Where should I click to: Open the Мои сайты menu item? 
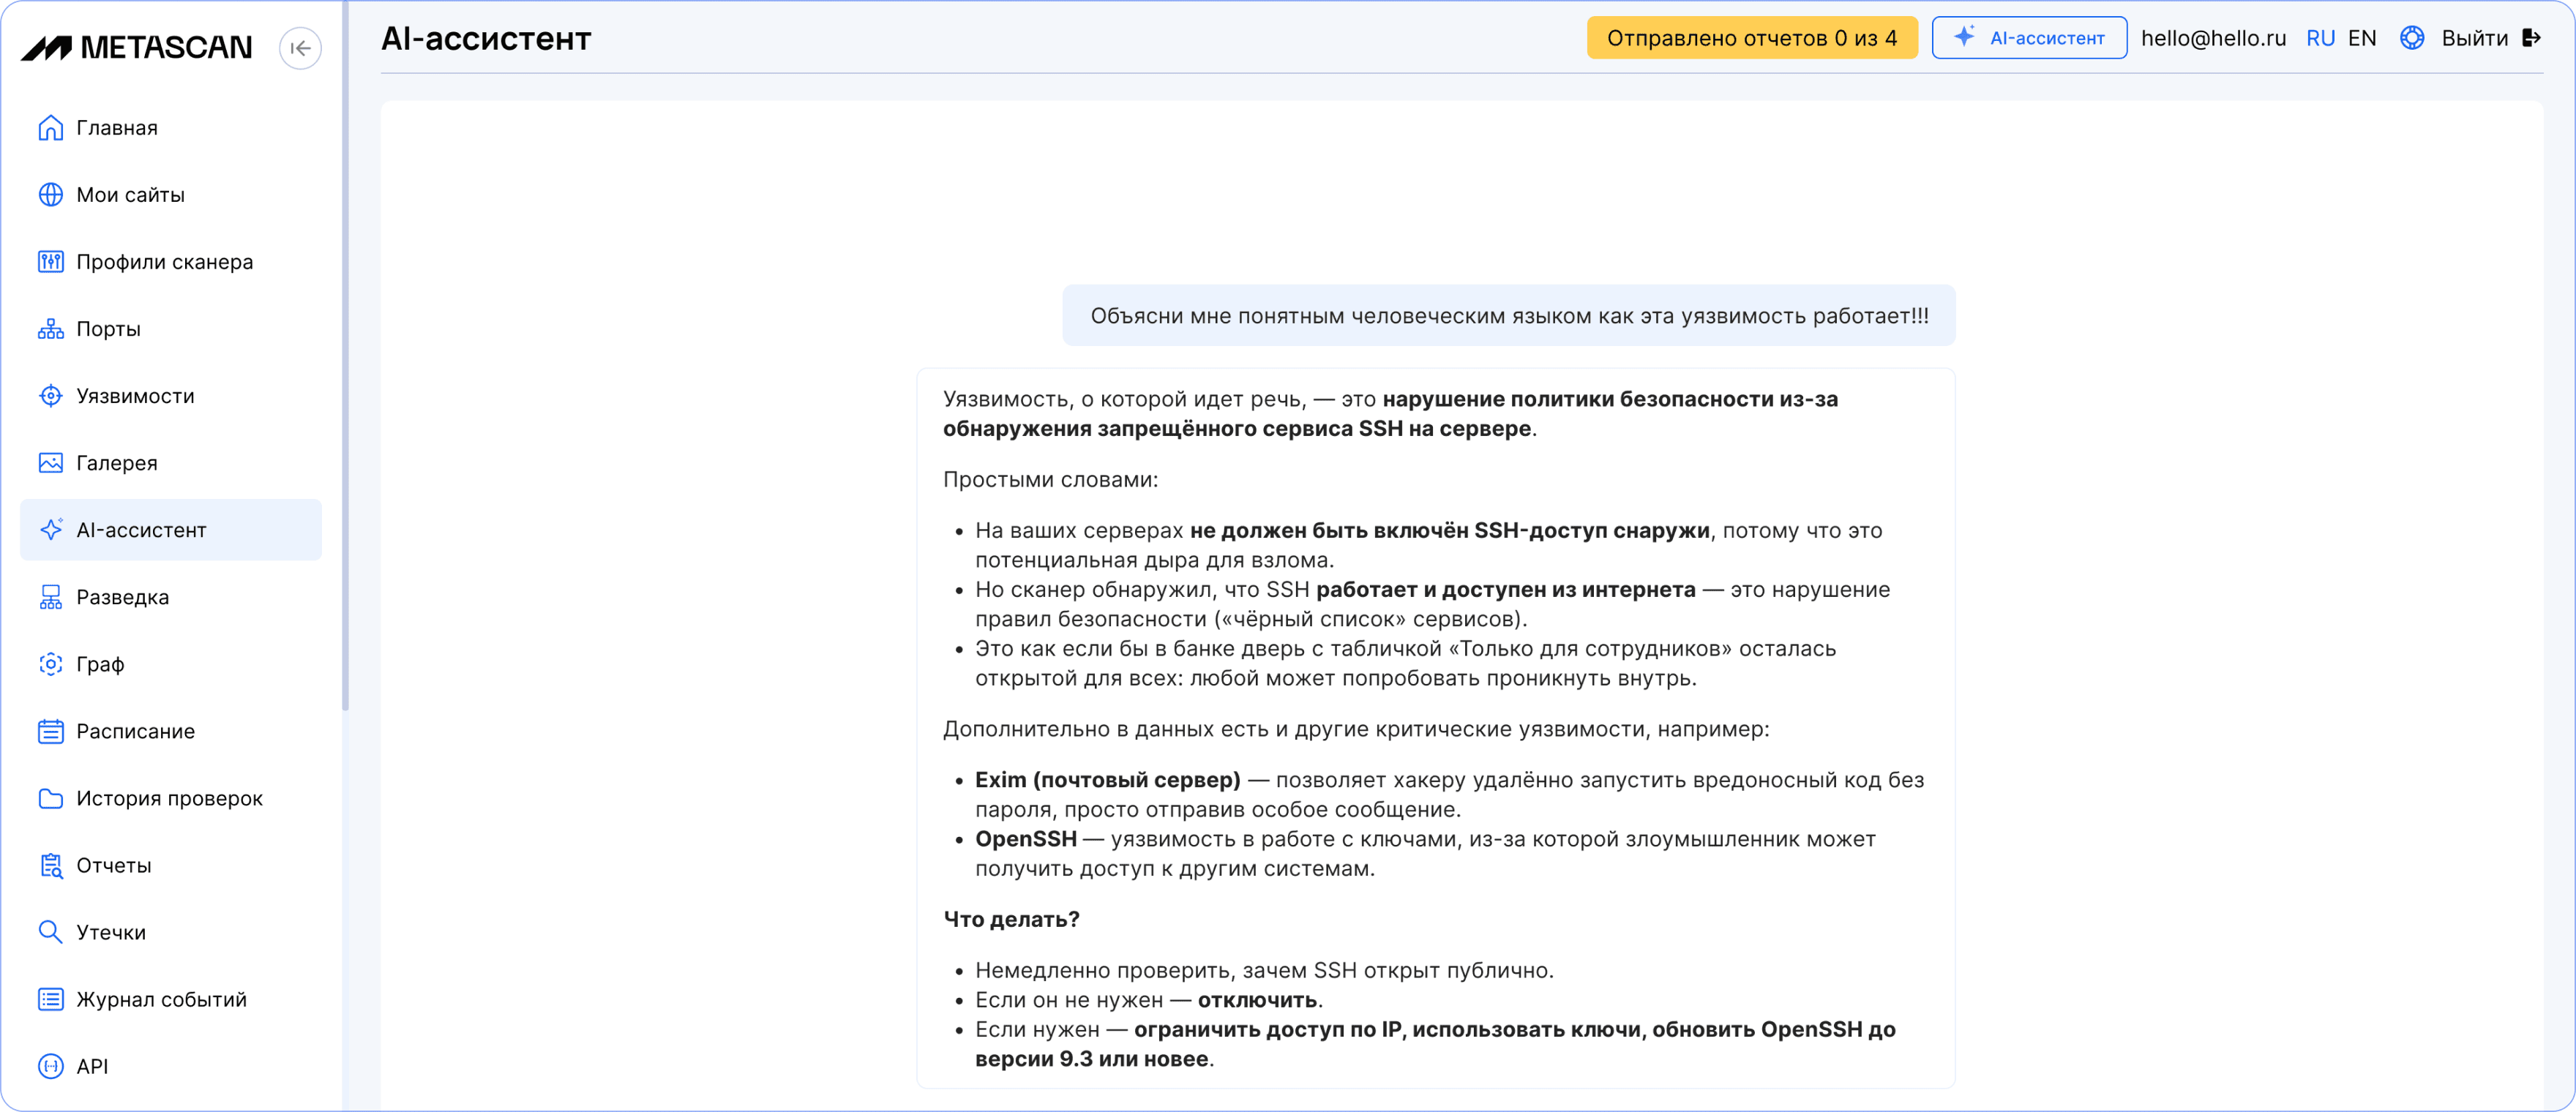171,195
